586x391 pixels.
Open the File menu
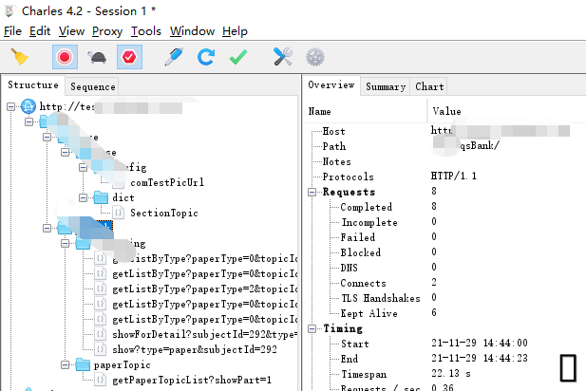[x=12, y=31]
